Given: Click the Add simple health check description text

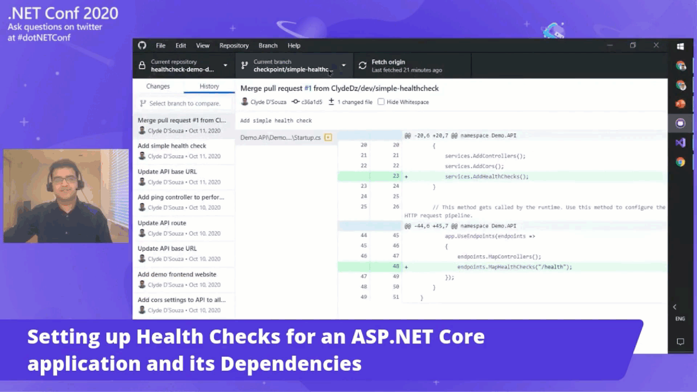Looking at the screenshot, I should [276, 120].
